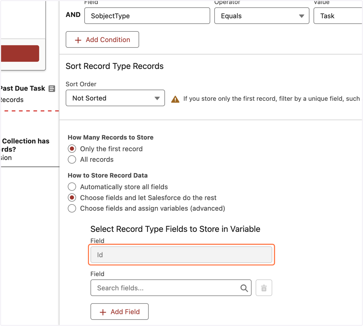Screen dimensions: 363x326
Task: Open the Equals operator dropdown
Action: 262,16
